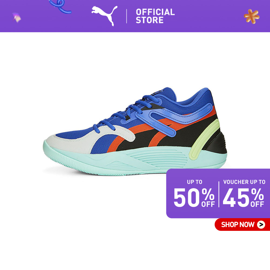Click the blue squiggle ribbon decoration
This screenshot has height=270, width=270.
[x=60, y=6]
